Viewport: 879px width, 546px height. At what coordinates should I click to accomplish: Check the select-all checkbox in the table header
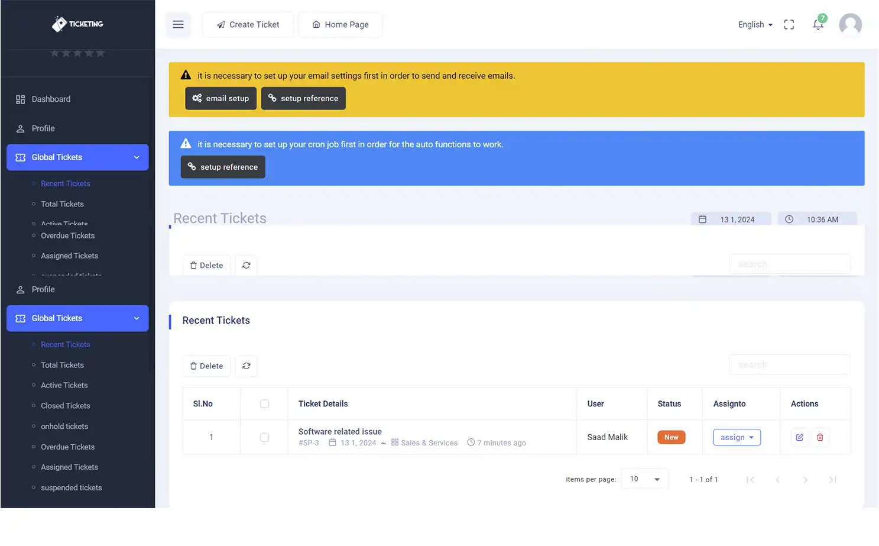tap(264, 404)
